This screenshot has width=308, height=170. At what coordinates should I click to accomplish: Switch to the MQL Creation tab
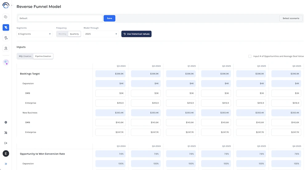coord(25,56)
